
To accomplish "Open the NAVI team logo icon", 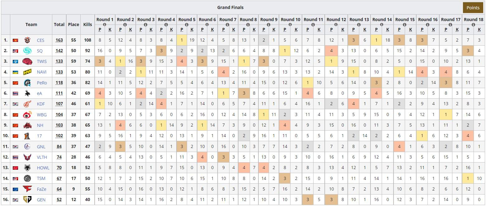I will coord(27,72).
